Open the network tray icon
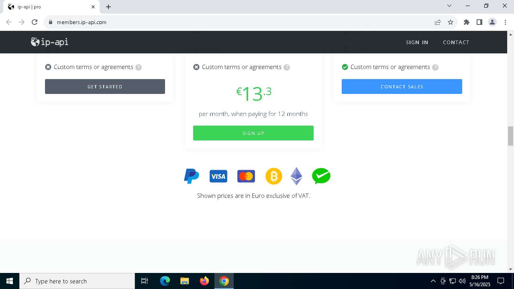 [x=453, y=281]
